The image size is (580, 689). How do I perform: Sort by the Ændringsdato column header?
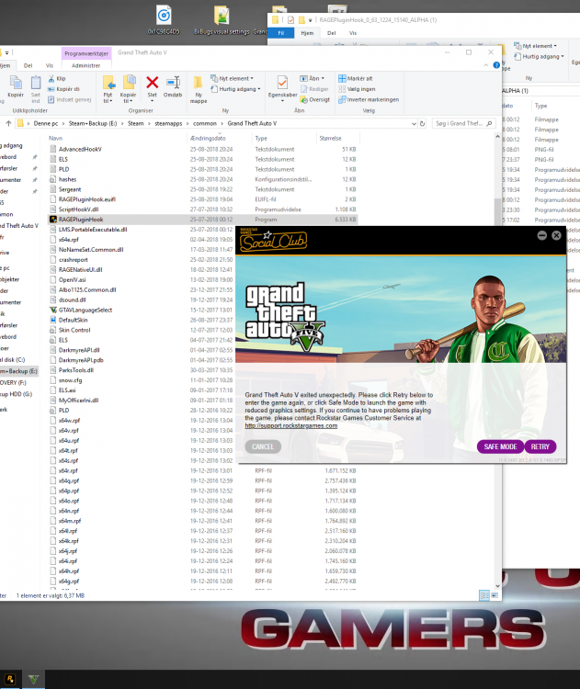[x=208, y=138]
